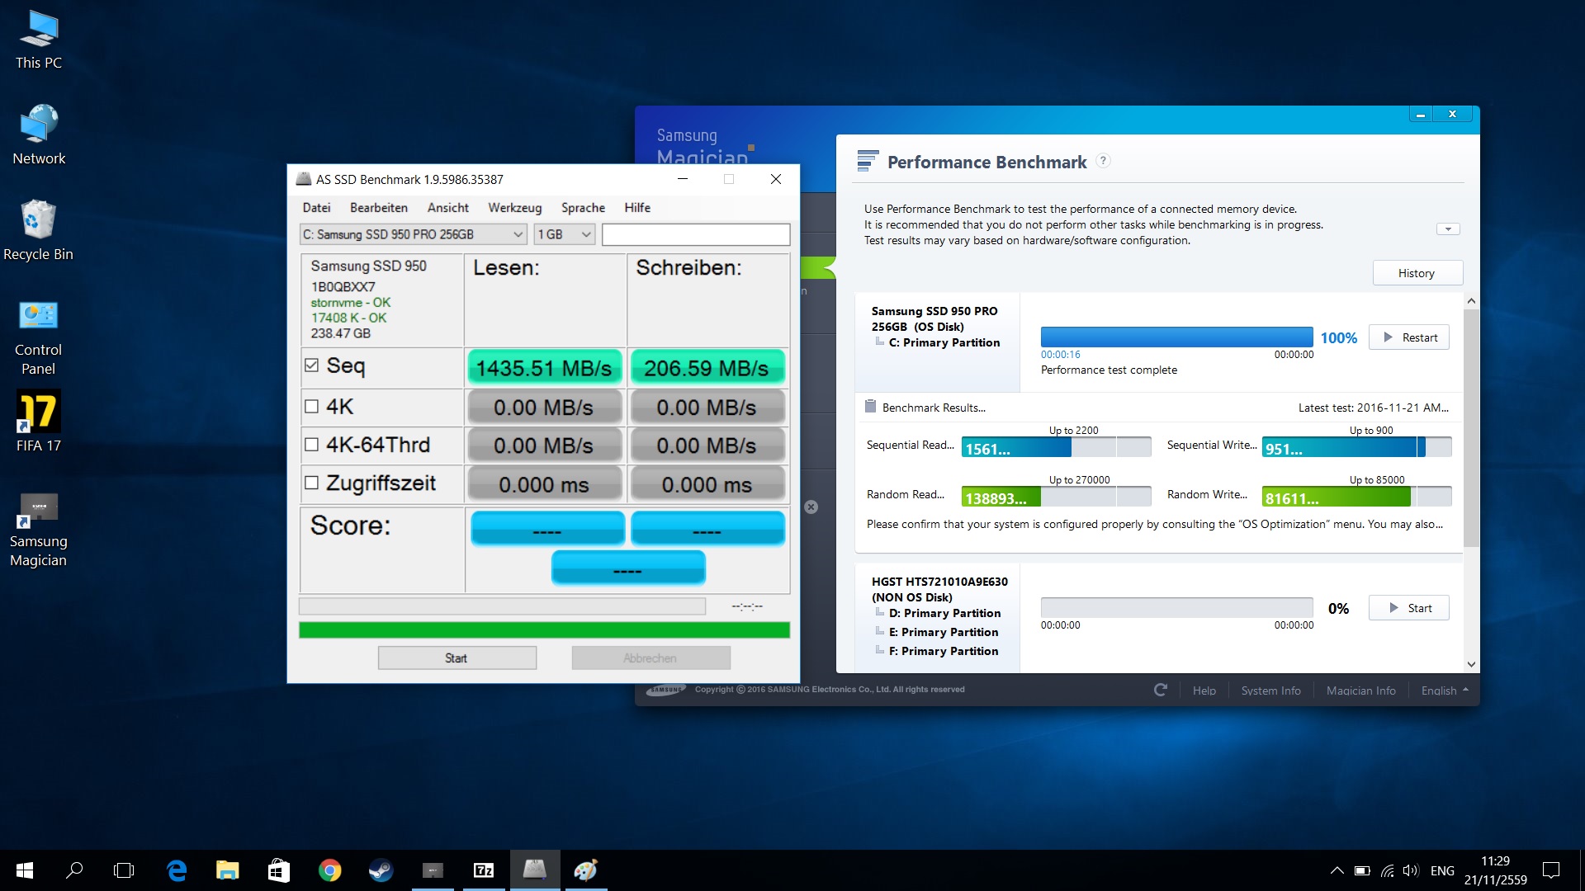Enable the 4K test checkbox

pos(311,406)
